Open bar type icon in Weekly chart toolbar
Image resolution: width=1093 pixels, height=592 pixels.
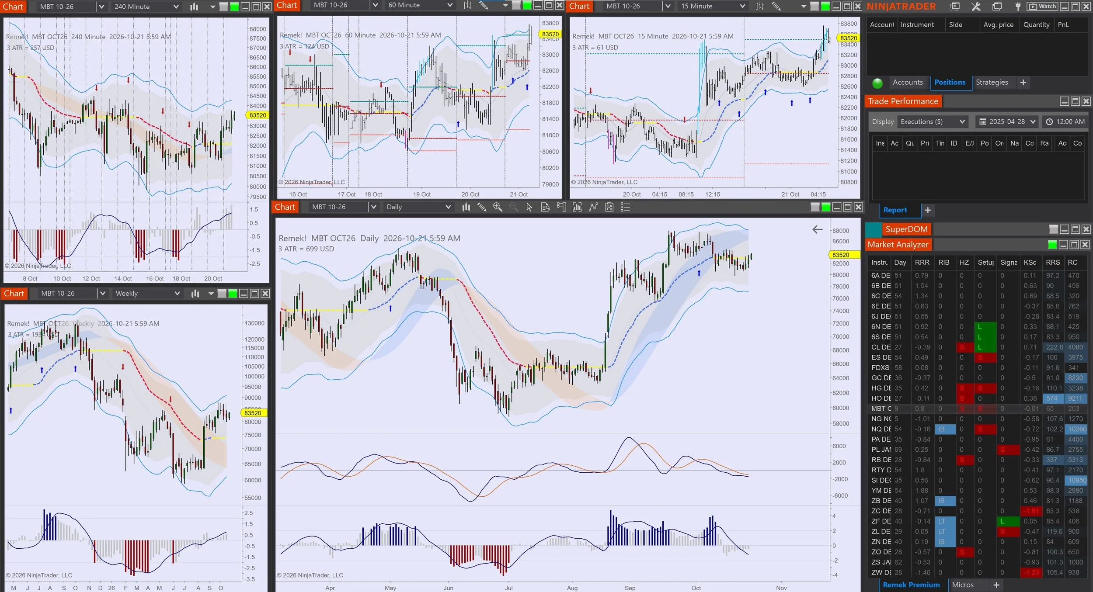pyautogui.click(x=195, y=294)
